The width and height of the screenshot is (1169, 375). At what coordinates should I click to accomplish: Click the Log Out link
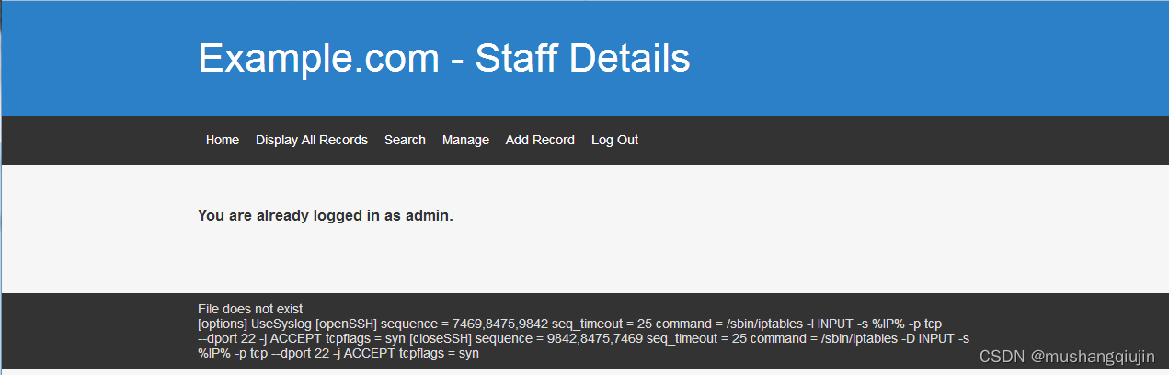614,140
